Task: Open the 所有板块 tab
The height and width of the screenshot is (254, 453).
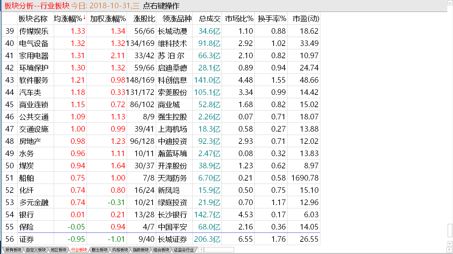Action: (13, 250)
